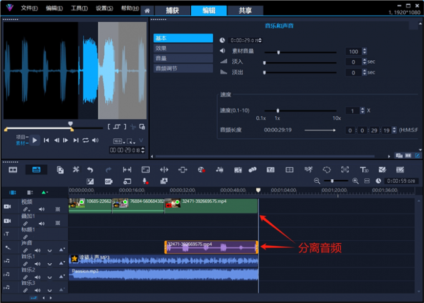The image size is (424, 303).
Task: Open the 3D title editor icon
Action: 364,170
